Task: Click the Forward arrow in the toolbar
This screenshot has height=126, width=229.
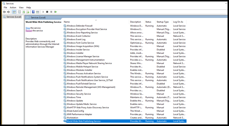Action: tap(8, 12)
